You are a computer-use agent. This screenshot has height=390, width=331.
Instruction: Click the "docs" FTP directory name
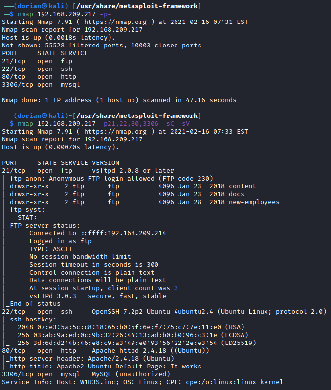(236, 194)
